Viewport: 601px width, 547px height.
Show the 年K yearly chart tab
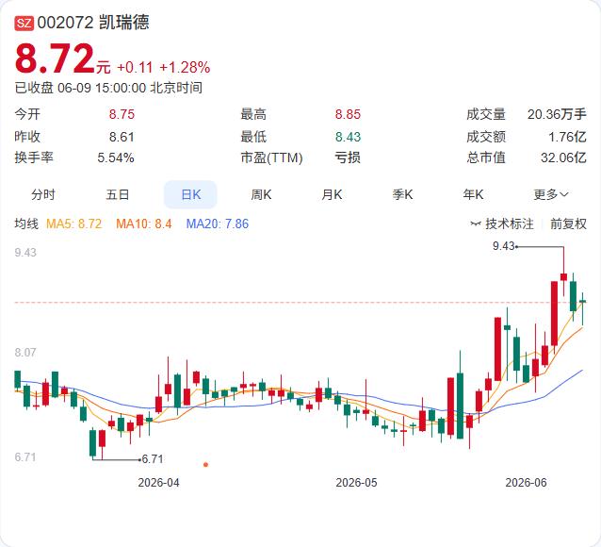coord(473,194)
